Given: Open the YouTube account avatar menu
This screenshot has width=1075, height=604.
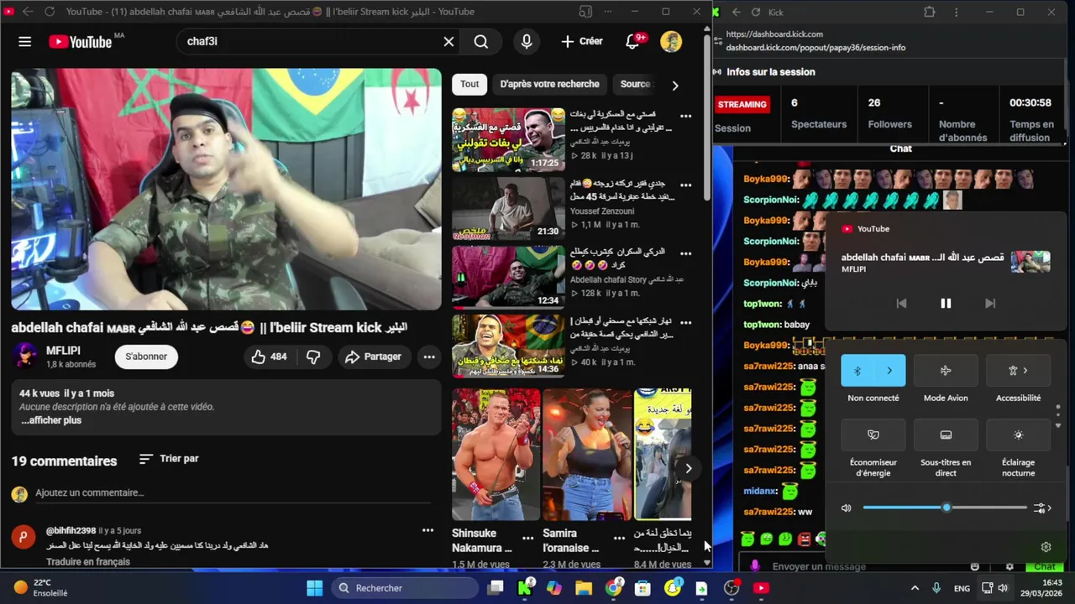Looking at the screenshot, I should (x=671, y=41).
